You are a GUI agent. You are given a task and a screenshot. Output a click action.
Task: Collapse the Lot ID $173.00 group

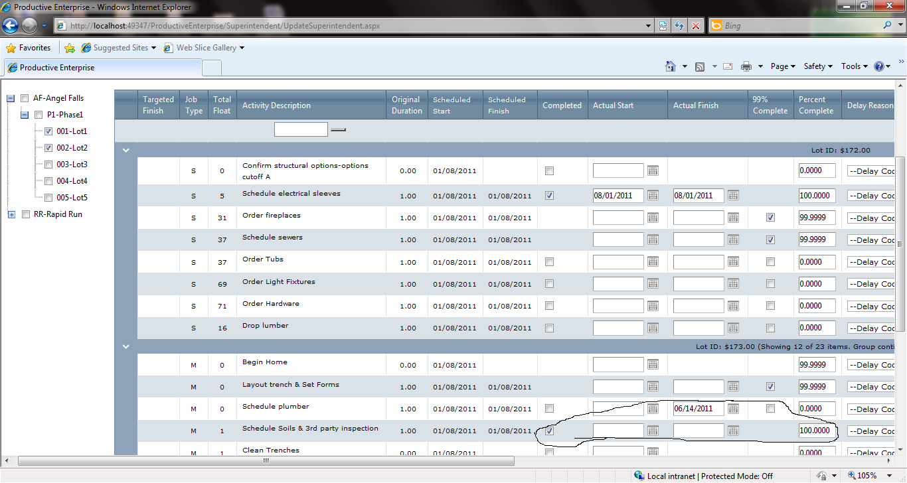pyautogui.click(x=125, y=346)
